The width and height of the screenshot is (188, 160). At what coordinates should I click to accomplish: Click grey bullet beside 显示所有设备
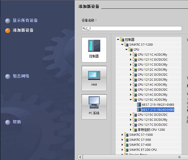click(x=8, y=21)
